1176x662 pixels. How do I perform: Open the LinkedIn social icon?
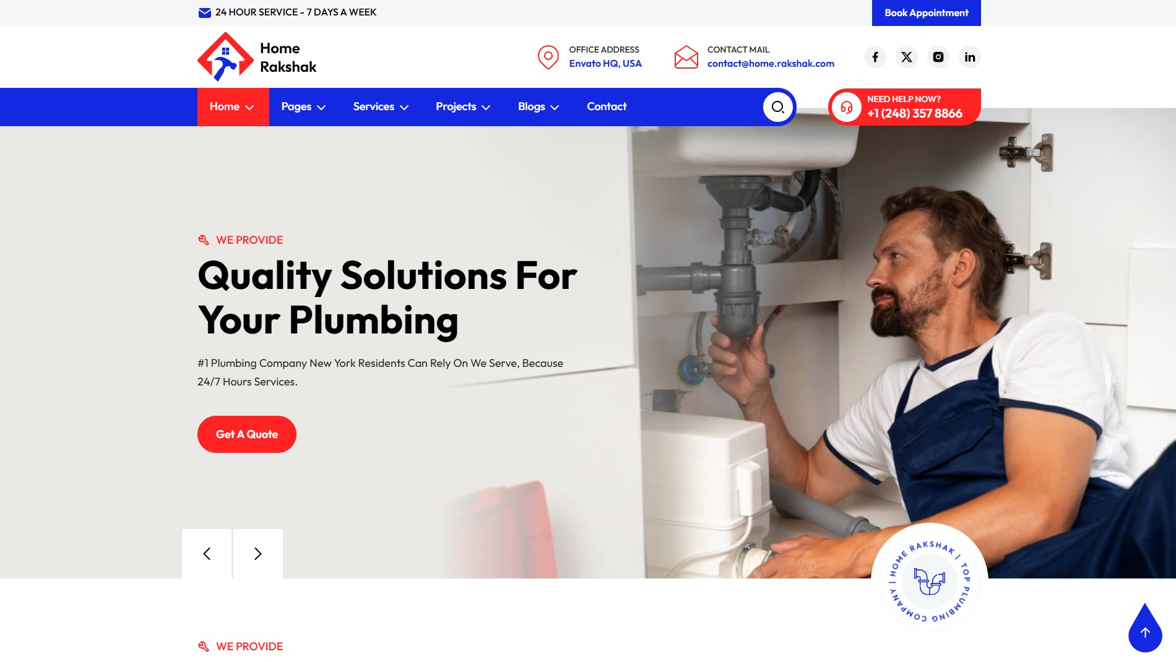click(x=970, y=57)
